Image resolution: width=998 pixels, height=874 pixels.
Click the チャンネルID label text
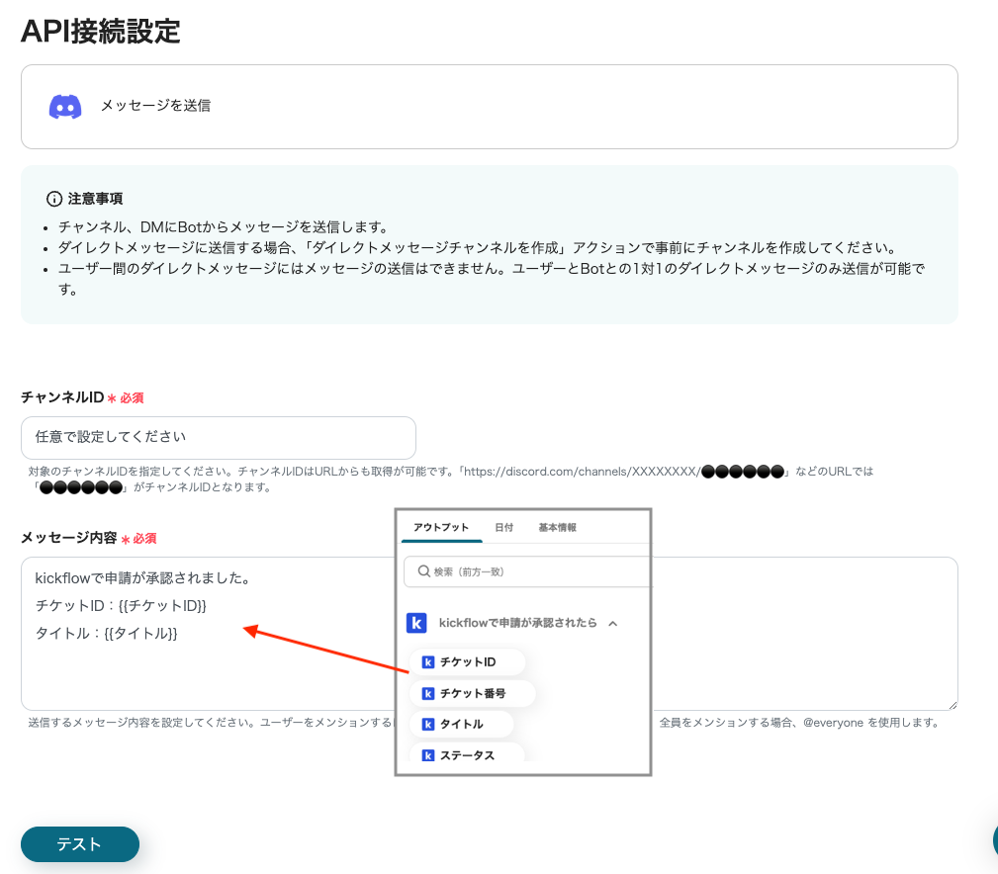coord(62,397)
